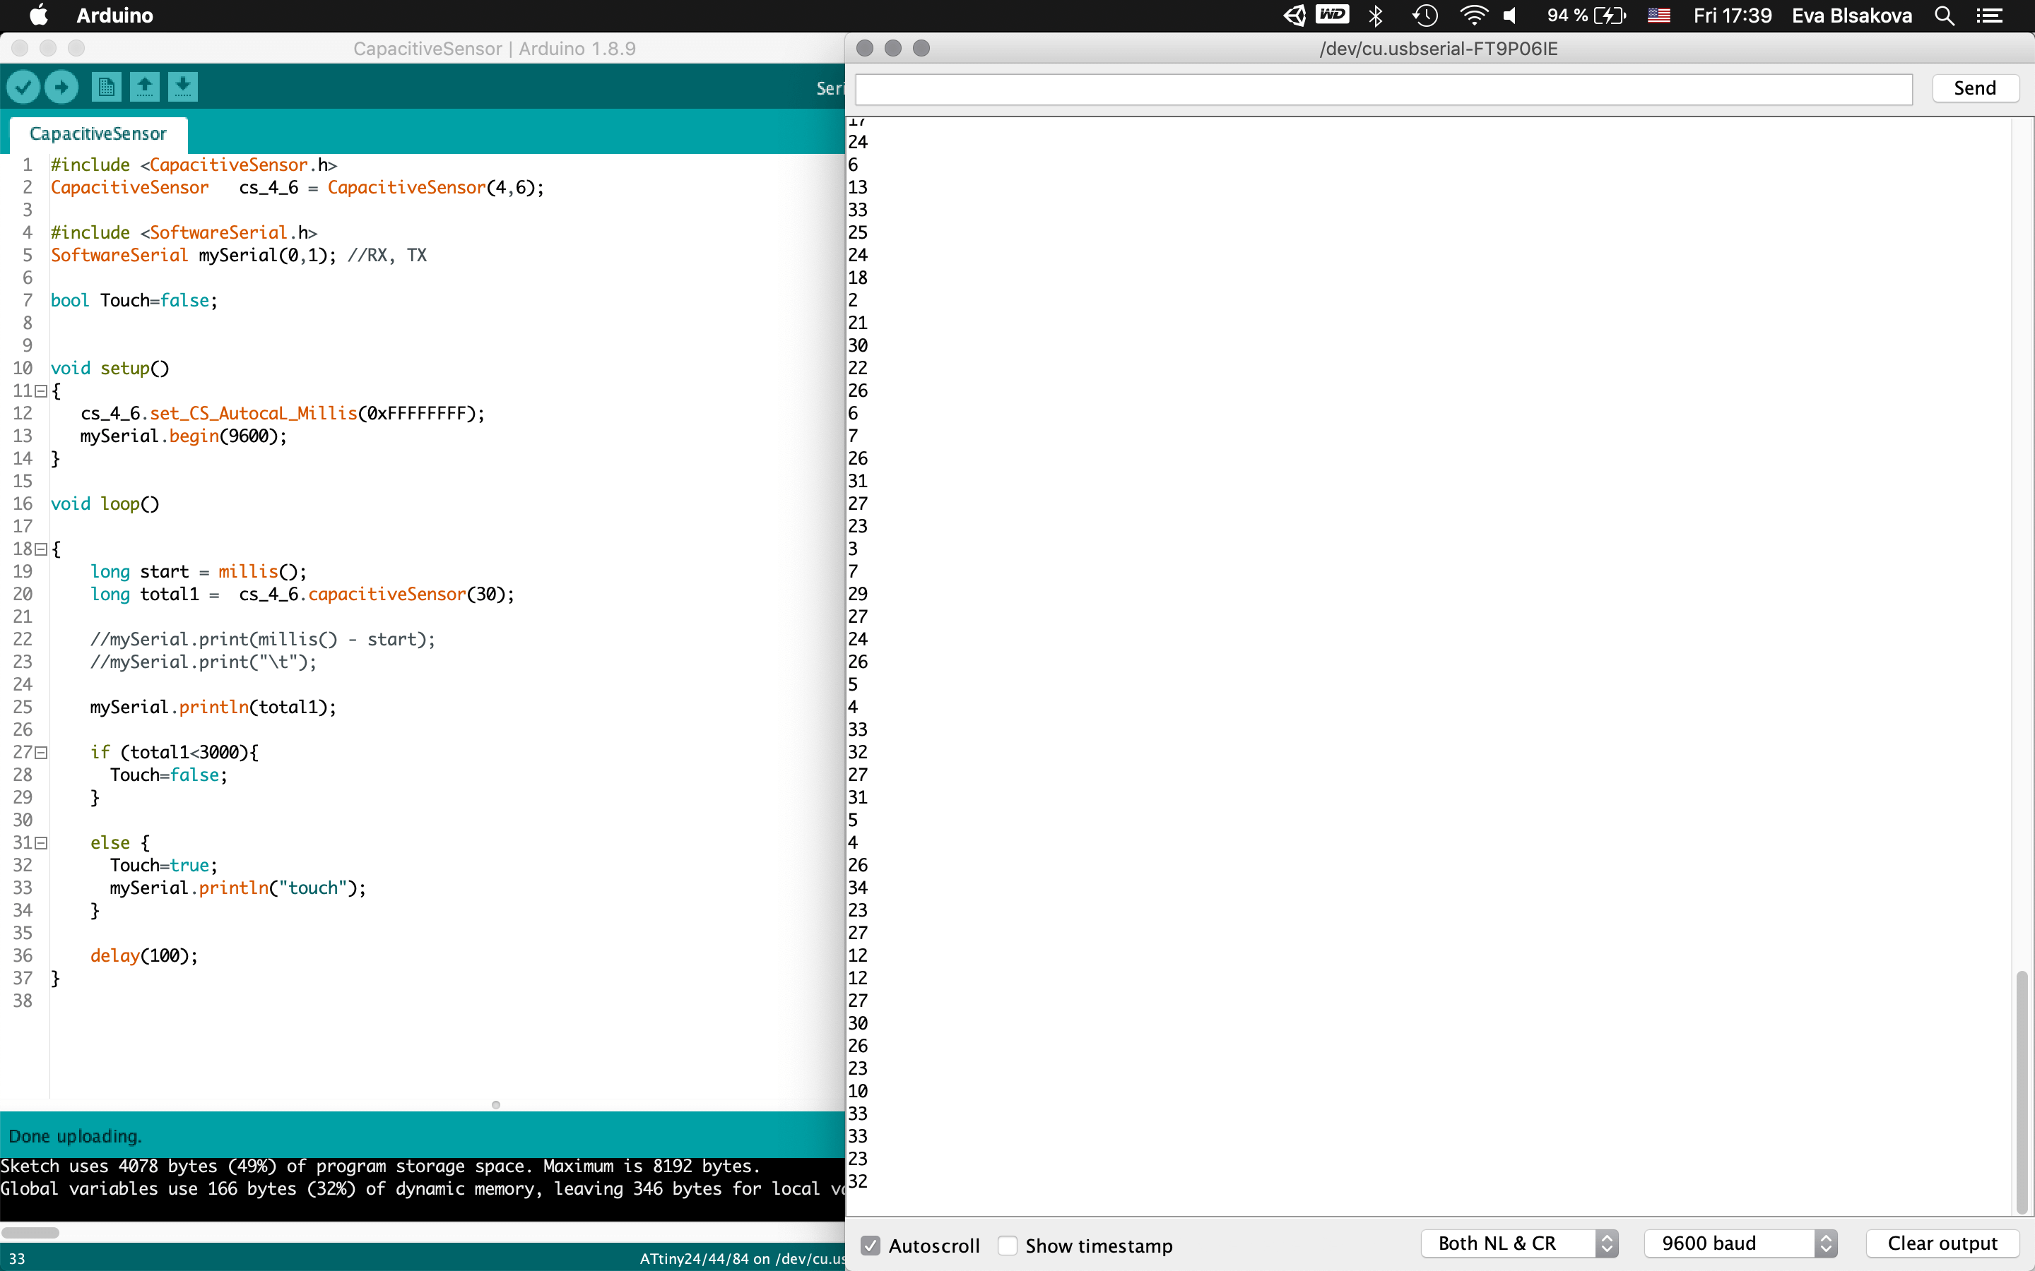Collapse the setup function fold marker
The image size is (2035, 1271).
click(41, 391)
